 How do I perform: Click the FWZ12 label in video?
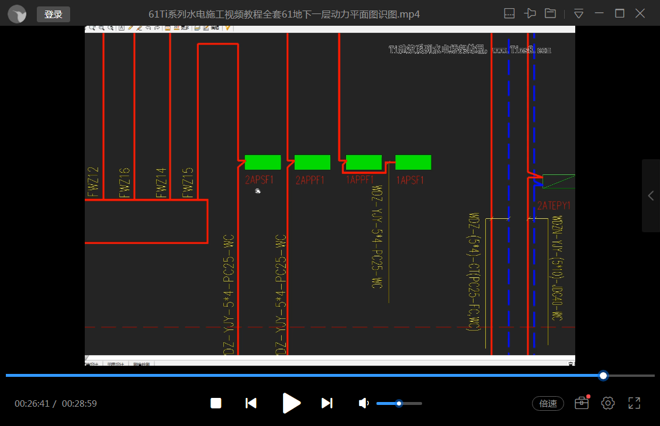[94, 182]
